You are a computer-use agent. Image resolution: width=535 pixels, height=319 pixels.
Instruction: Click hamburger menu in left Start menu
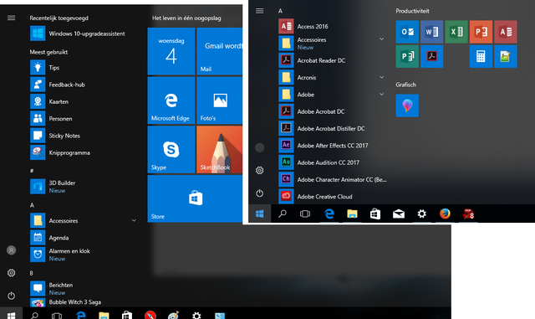[x=11, y=18]
